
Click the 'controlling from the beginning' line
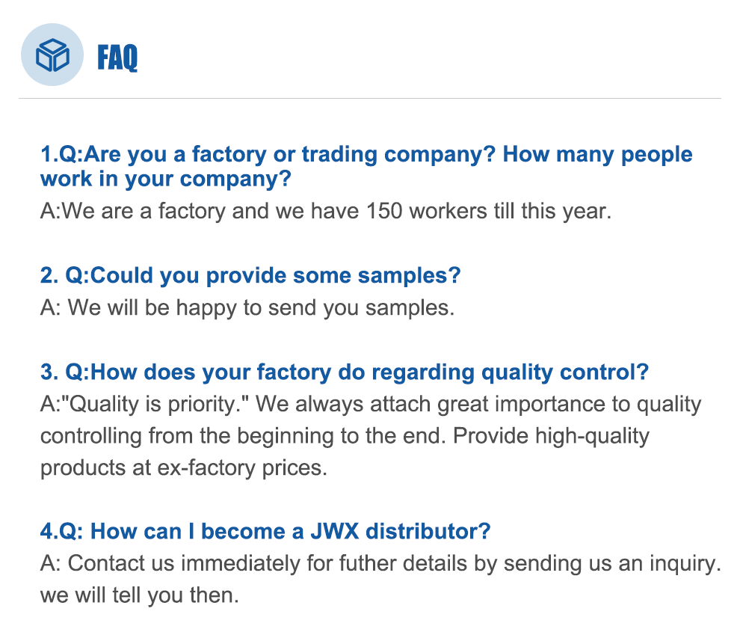[344, 435]
